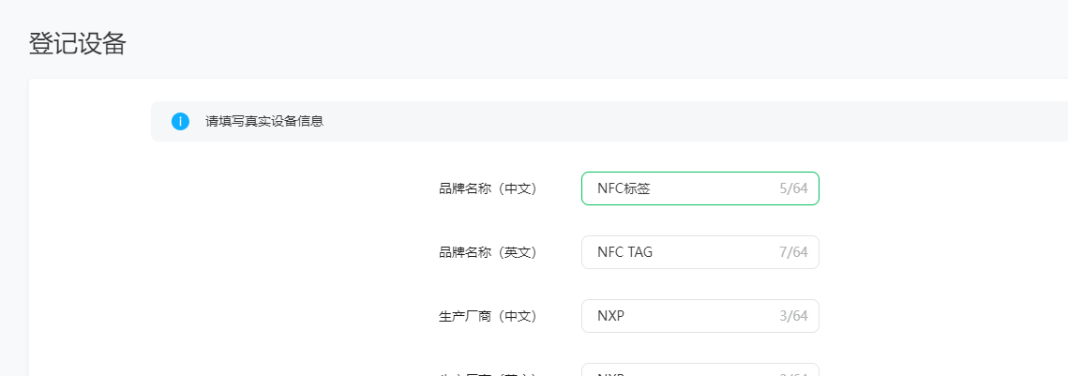Click the 5/64 character counter

[x=793, y=188]
